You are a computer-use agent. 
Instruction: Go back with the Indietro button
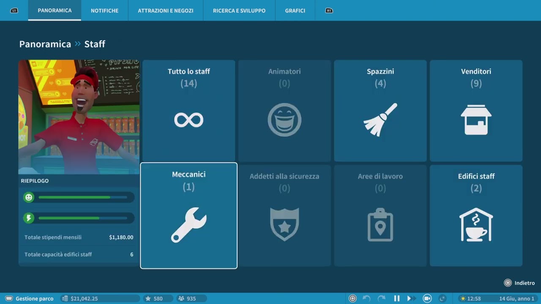pos(519,283)
